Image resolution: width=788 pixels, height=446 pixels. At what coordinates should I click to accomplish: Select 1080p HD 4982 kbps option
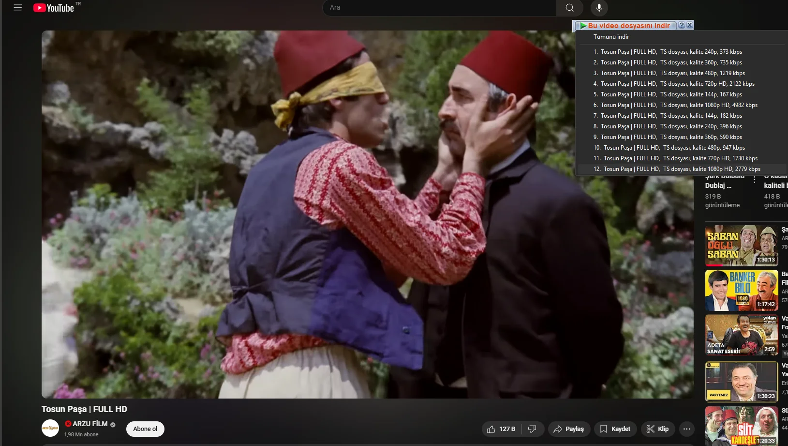(683, 105)
